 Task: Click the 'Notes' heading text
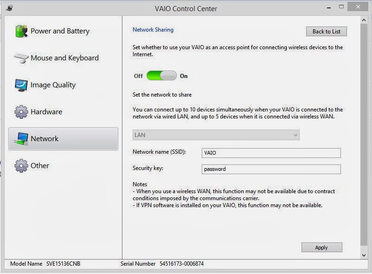click(140, 184)
